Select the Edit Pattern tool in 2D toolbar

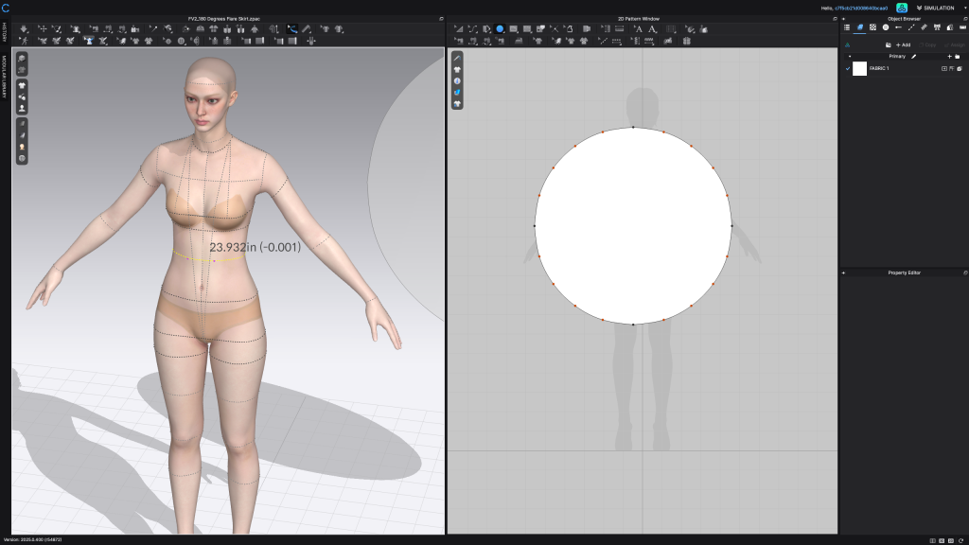click(459, 29)
